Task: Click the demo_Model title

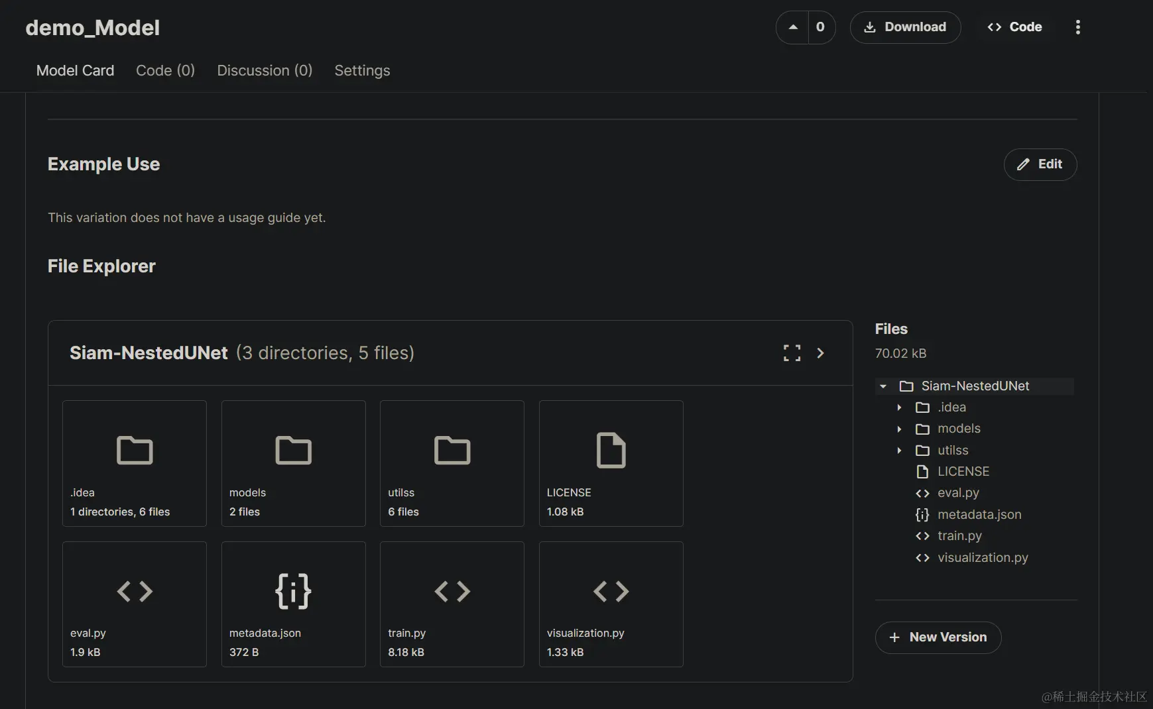Action: coord(92,28)
